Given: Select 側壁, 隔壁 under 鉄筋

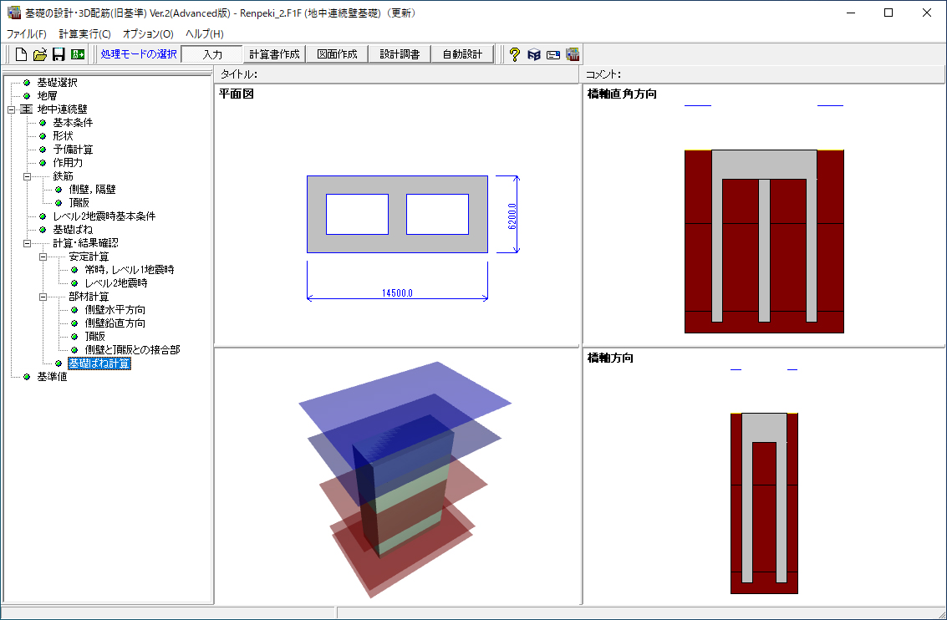Looking at the screenshot, I should pos(93,190).
